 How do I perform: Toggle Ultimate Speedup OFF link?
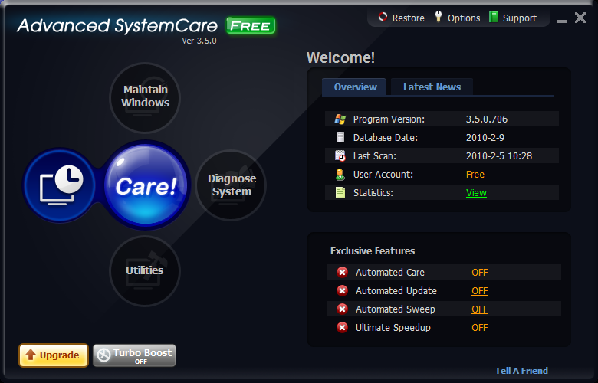(x=479, y=327)
